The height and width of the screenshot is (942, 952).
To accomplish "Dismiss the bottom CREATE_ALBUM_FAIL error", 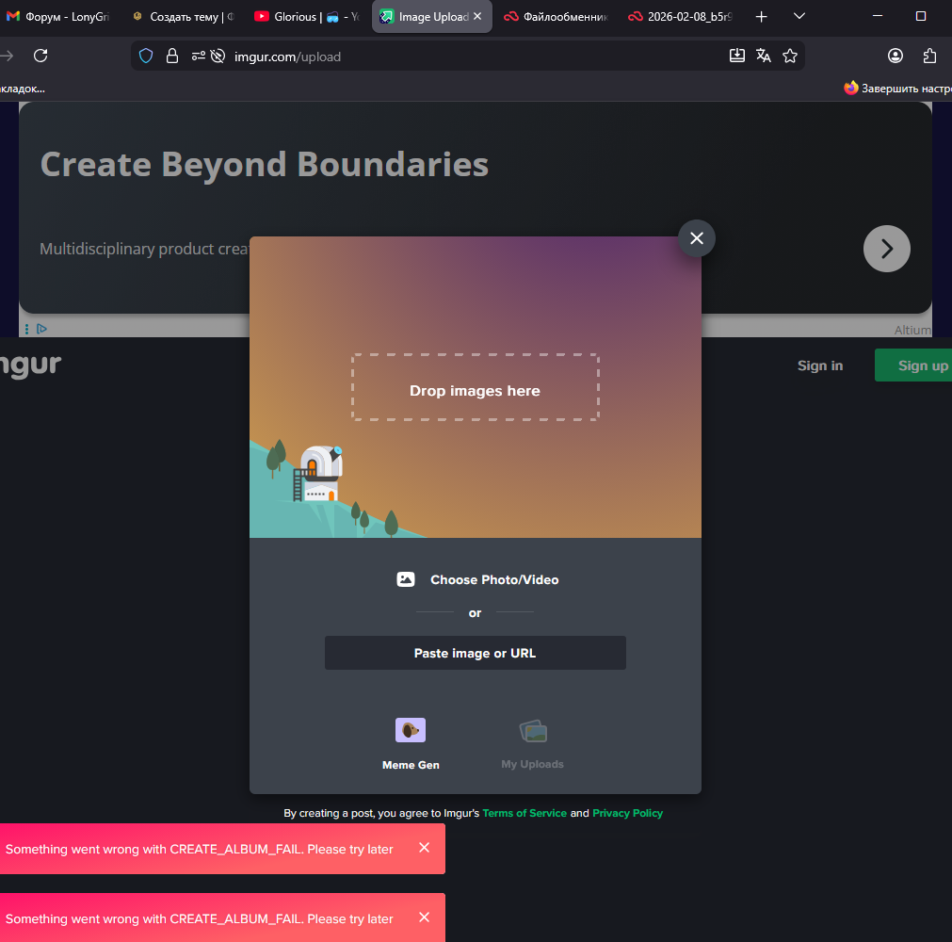I will [424, 918].
